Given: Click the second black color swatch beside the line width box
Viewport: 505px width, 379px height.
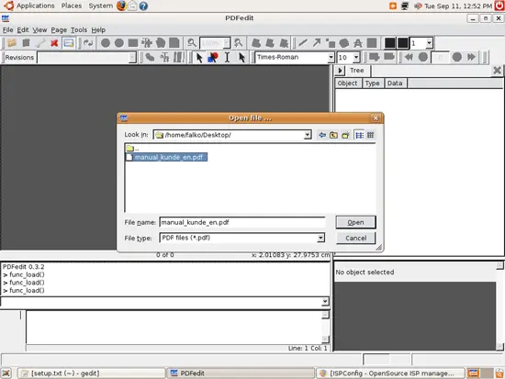Looking at the screenshot, I should [402, 43].
